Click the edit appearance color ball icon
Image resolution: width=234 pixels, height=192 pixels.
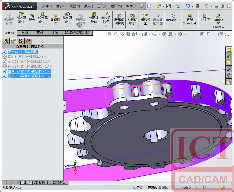point(164,34)
